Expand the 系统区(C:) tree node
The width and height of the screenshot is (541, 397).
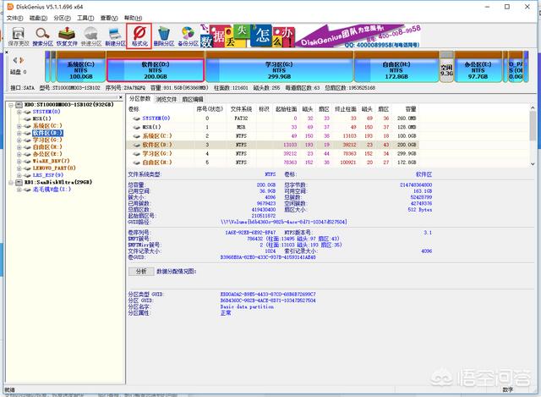(x=19, y=126)
